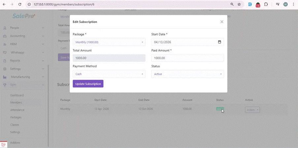Viewport: 298px width, 148px height.
Task: Open the Chrome three-dot menu
Action: pos(293,5)
